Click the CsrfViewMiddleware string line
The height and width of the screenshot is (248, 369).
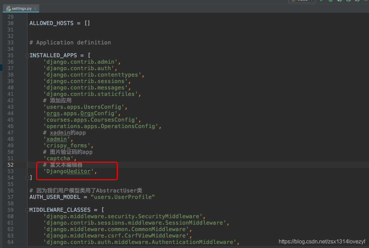(116, 235)
